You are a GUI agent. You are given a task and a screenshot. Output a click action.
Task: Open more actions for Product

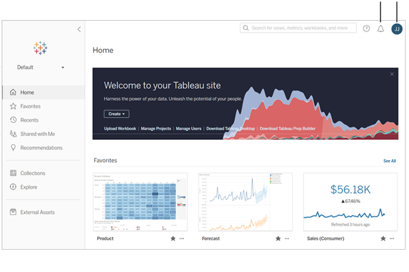click(182, 239)
